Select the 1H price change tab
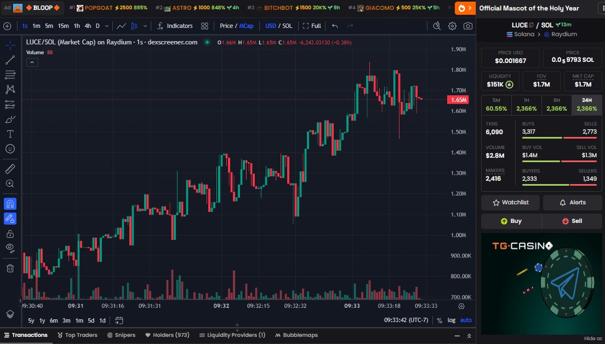 click(x=526, y=105)
